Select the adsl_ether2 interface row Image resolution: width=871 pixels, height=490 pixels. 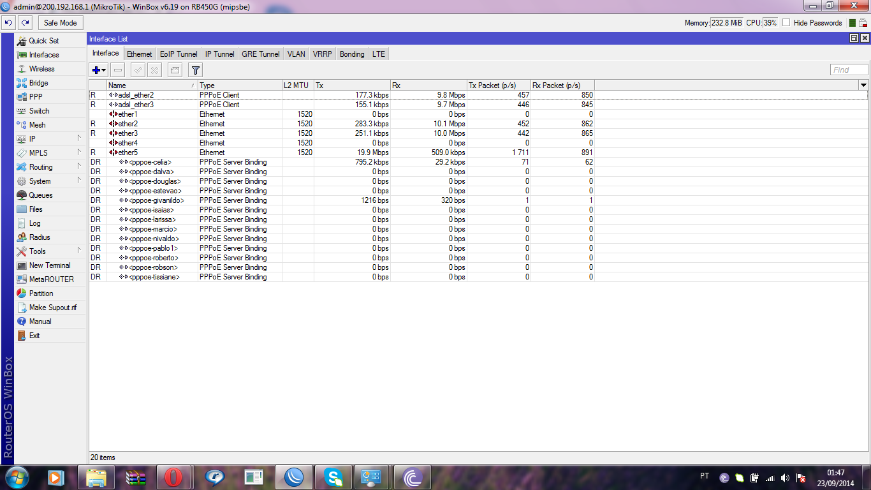point(478,95)
